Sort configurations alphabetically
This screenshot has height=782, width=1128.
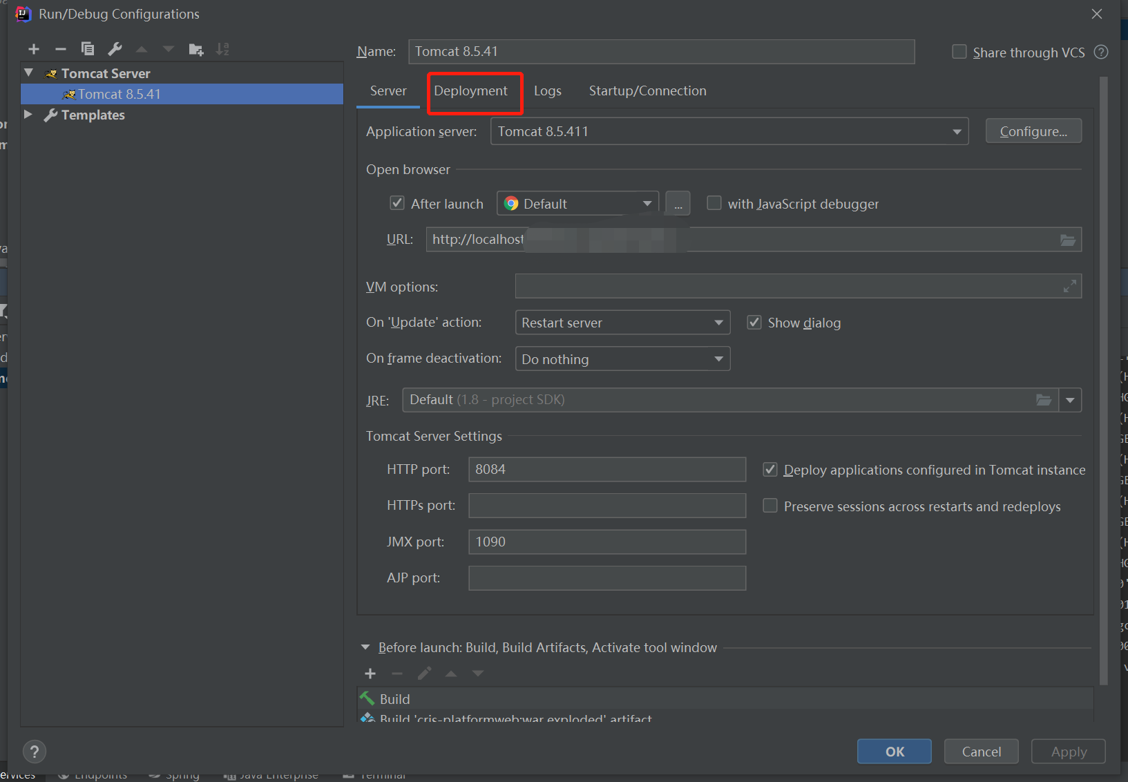pyautogui.click(x=222, y=49)
